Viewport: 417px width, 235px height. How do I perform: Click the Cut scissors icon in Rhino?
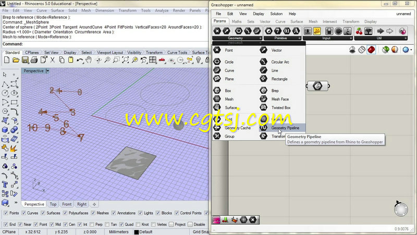click(53, 60)
